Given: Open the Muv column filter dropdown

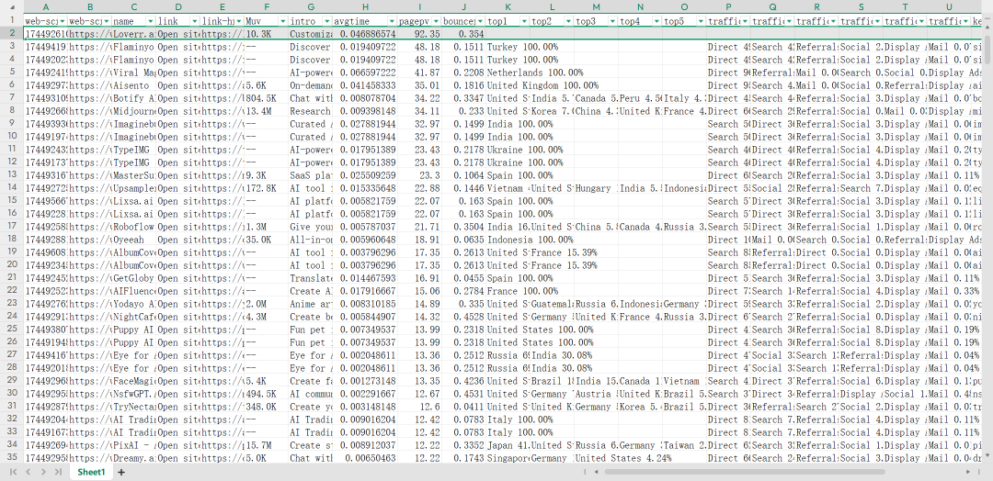Looking at the screenshot, I should pyautogui.click(x=282, y=21).
